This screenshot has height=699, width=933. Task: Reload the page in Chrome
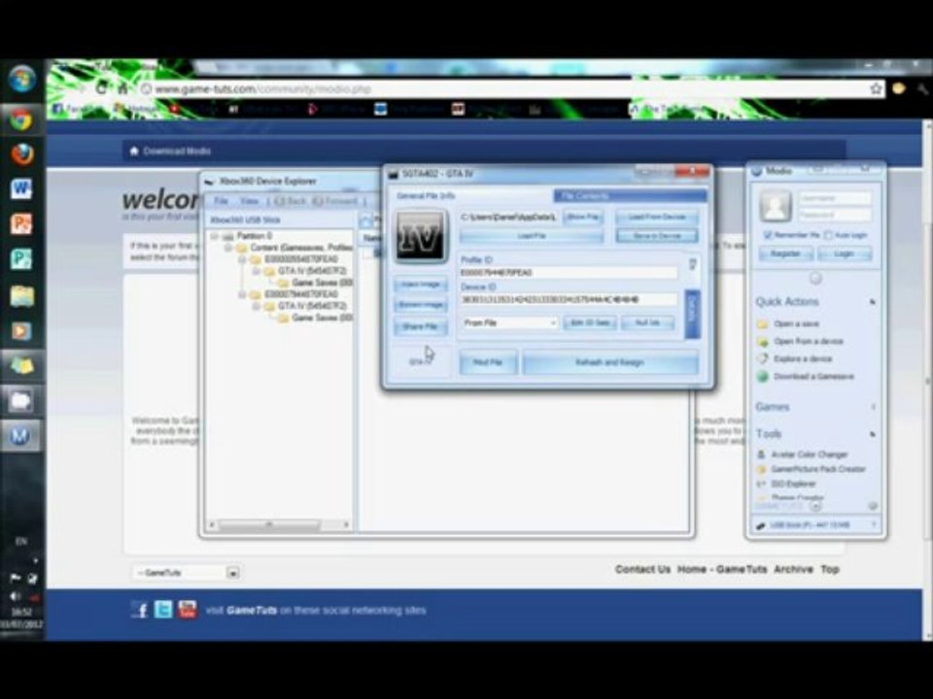click(x=101, y=88)
